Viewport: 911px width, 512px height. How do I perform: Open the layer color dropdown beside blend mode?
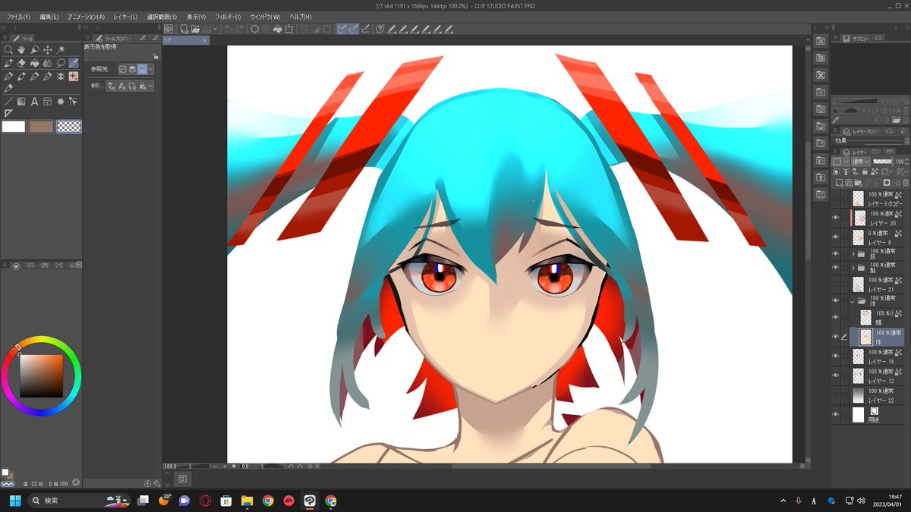tap(840, 162)
